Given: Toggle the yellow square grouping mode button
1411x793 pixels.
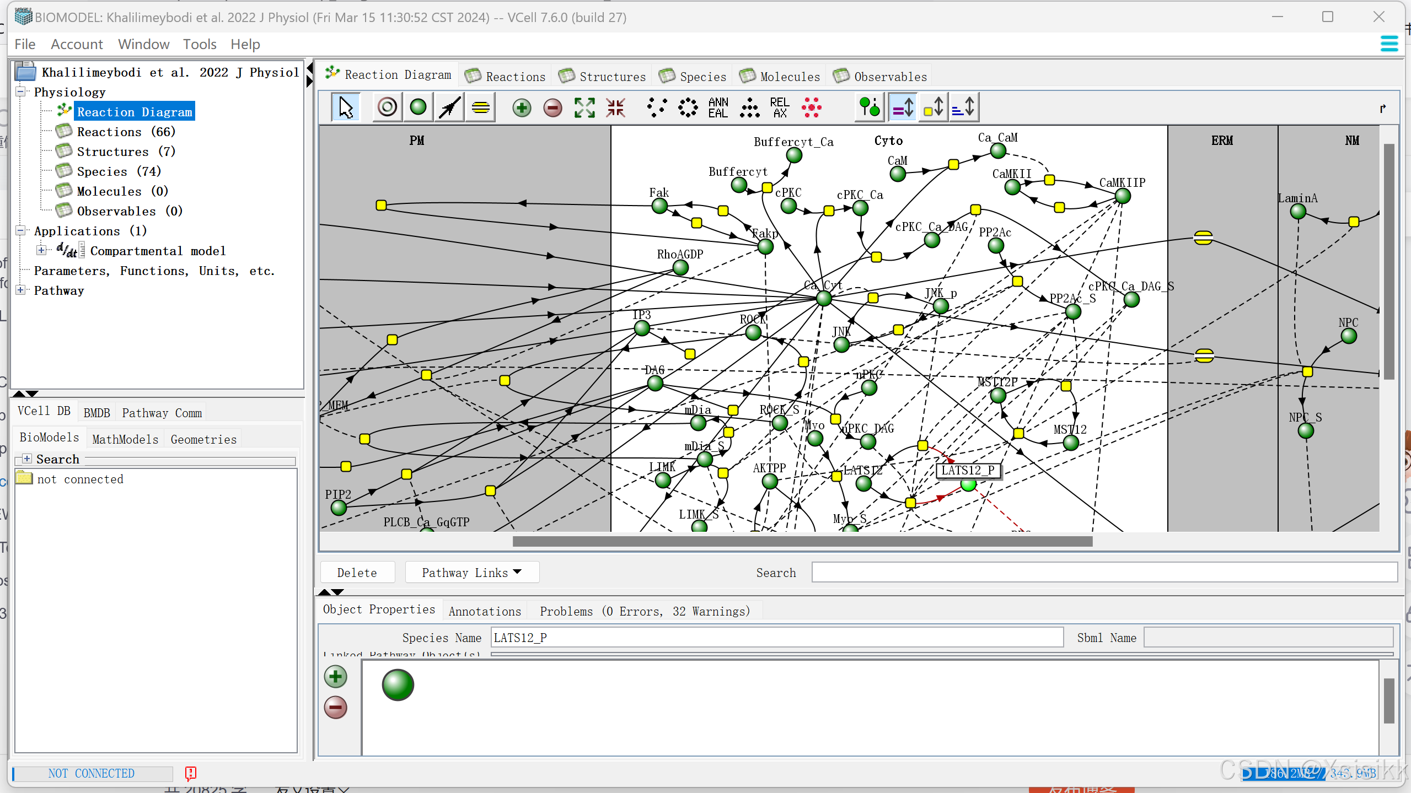Looking at the screenshot, I should [933, 107].
